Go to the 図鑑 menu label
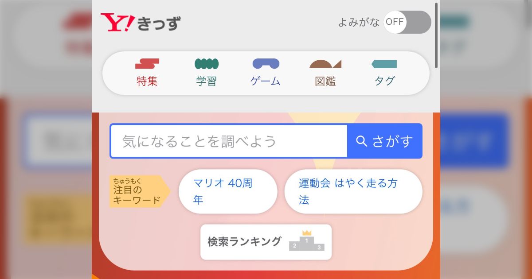The image size is (532, 279). [325, 81]
